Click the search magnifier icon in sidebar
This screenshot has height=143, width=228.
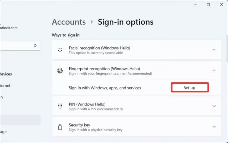pos(35,45)
